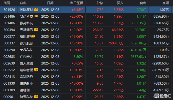Open the 3日 tag next to 天孚通信

(36, 30)
